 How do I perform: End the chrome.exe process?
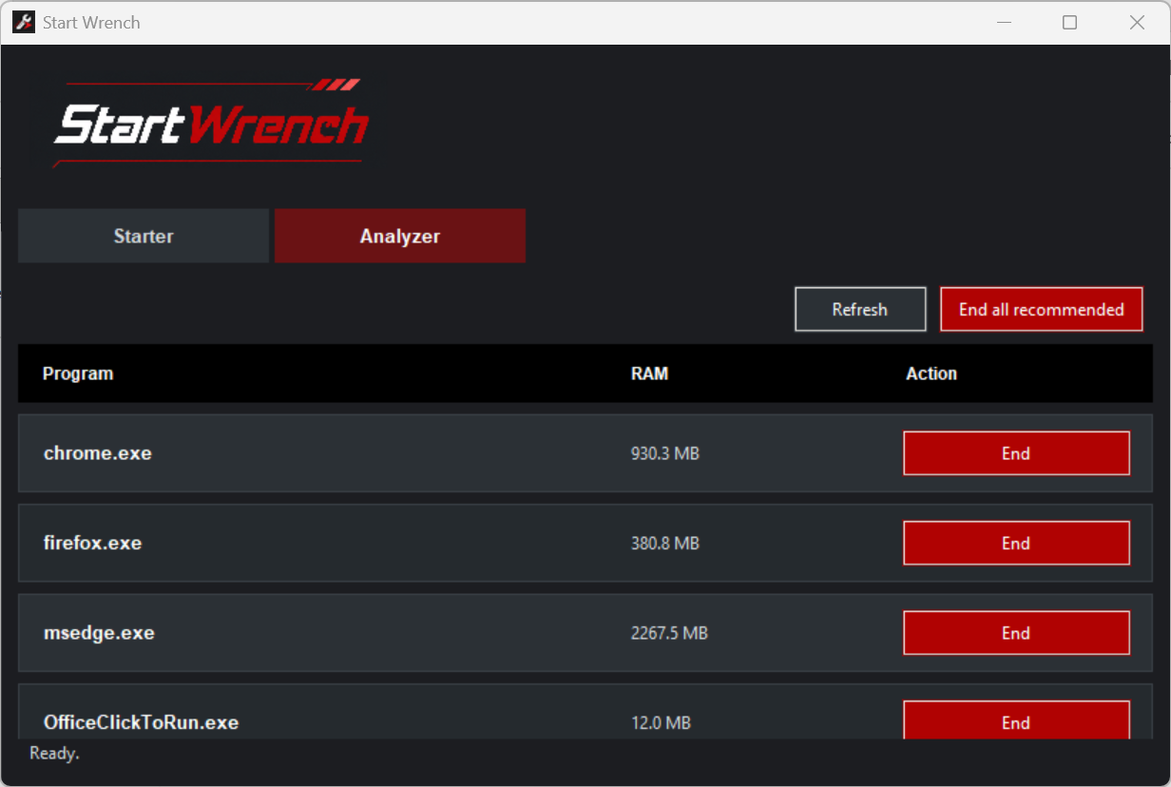[1016, 453]
